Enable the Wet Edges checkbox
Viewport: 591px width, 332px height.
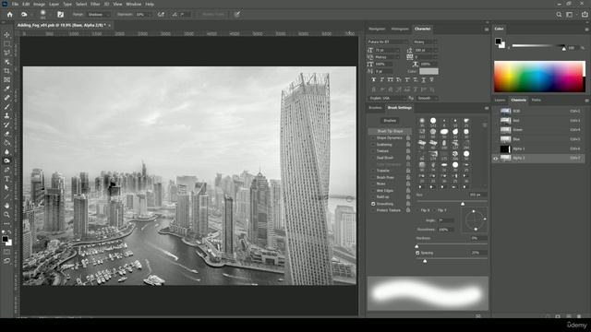[x=373, y=191]
